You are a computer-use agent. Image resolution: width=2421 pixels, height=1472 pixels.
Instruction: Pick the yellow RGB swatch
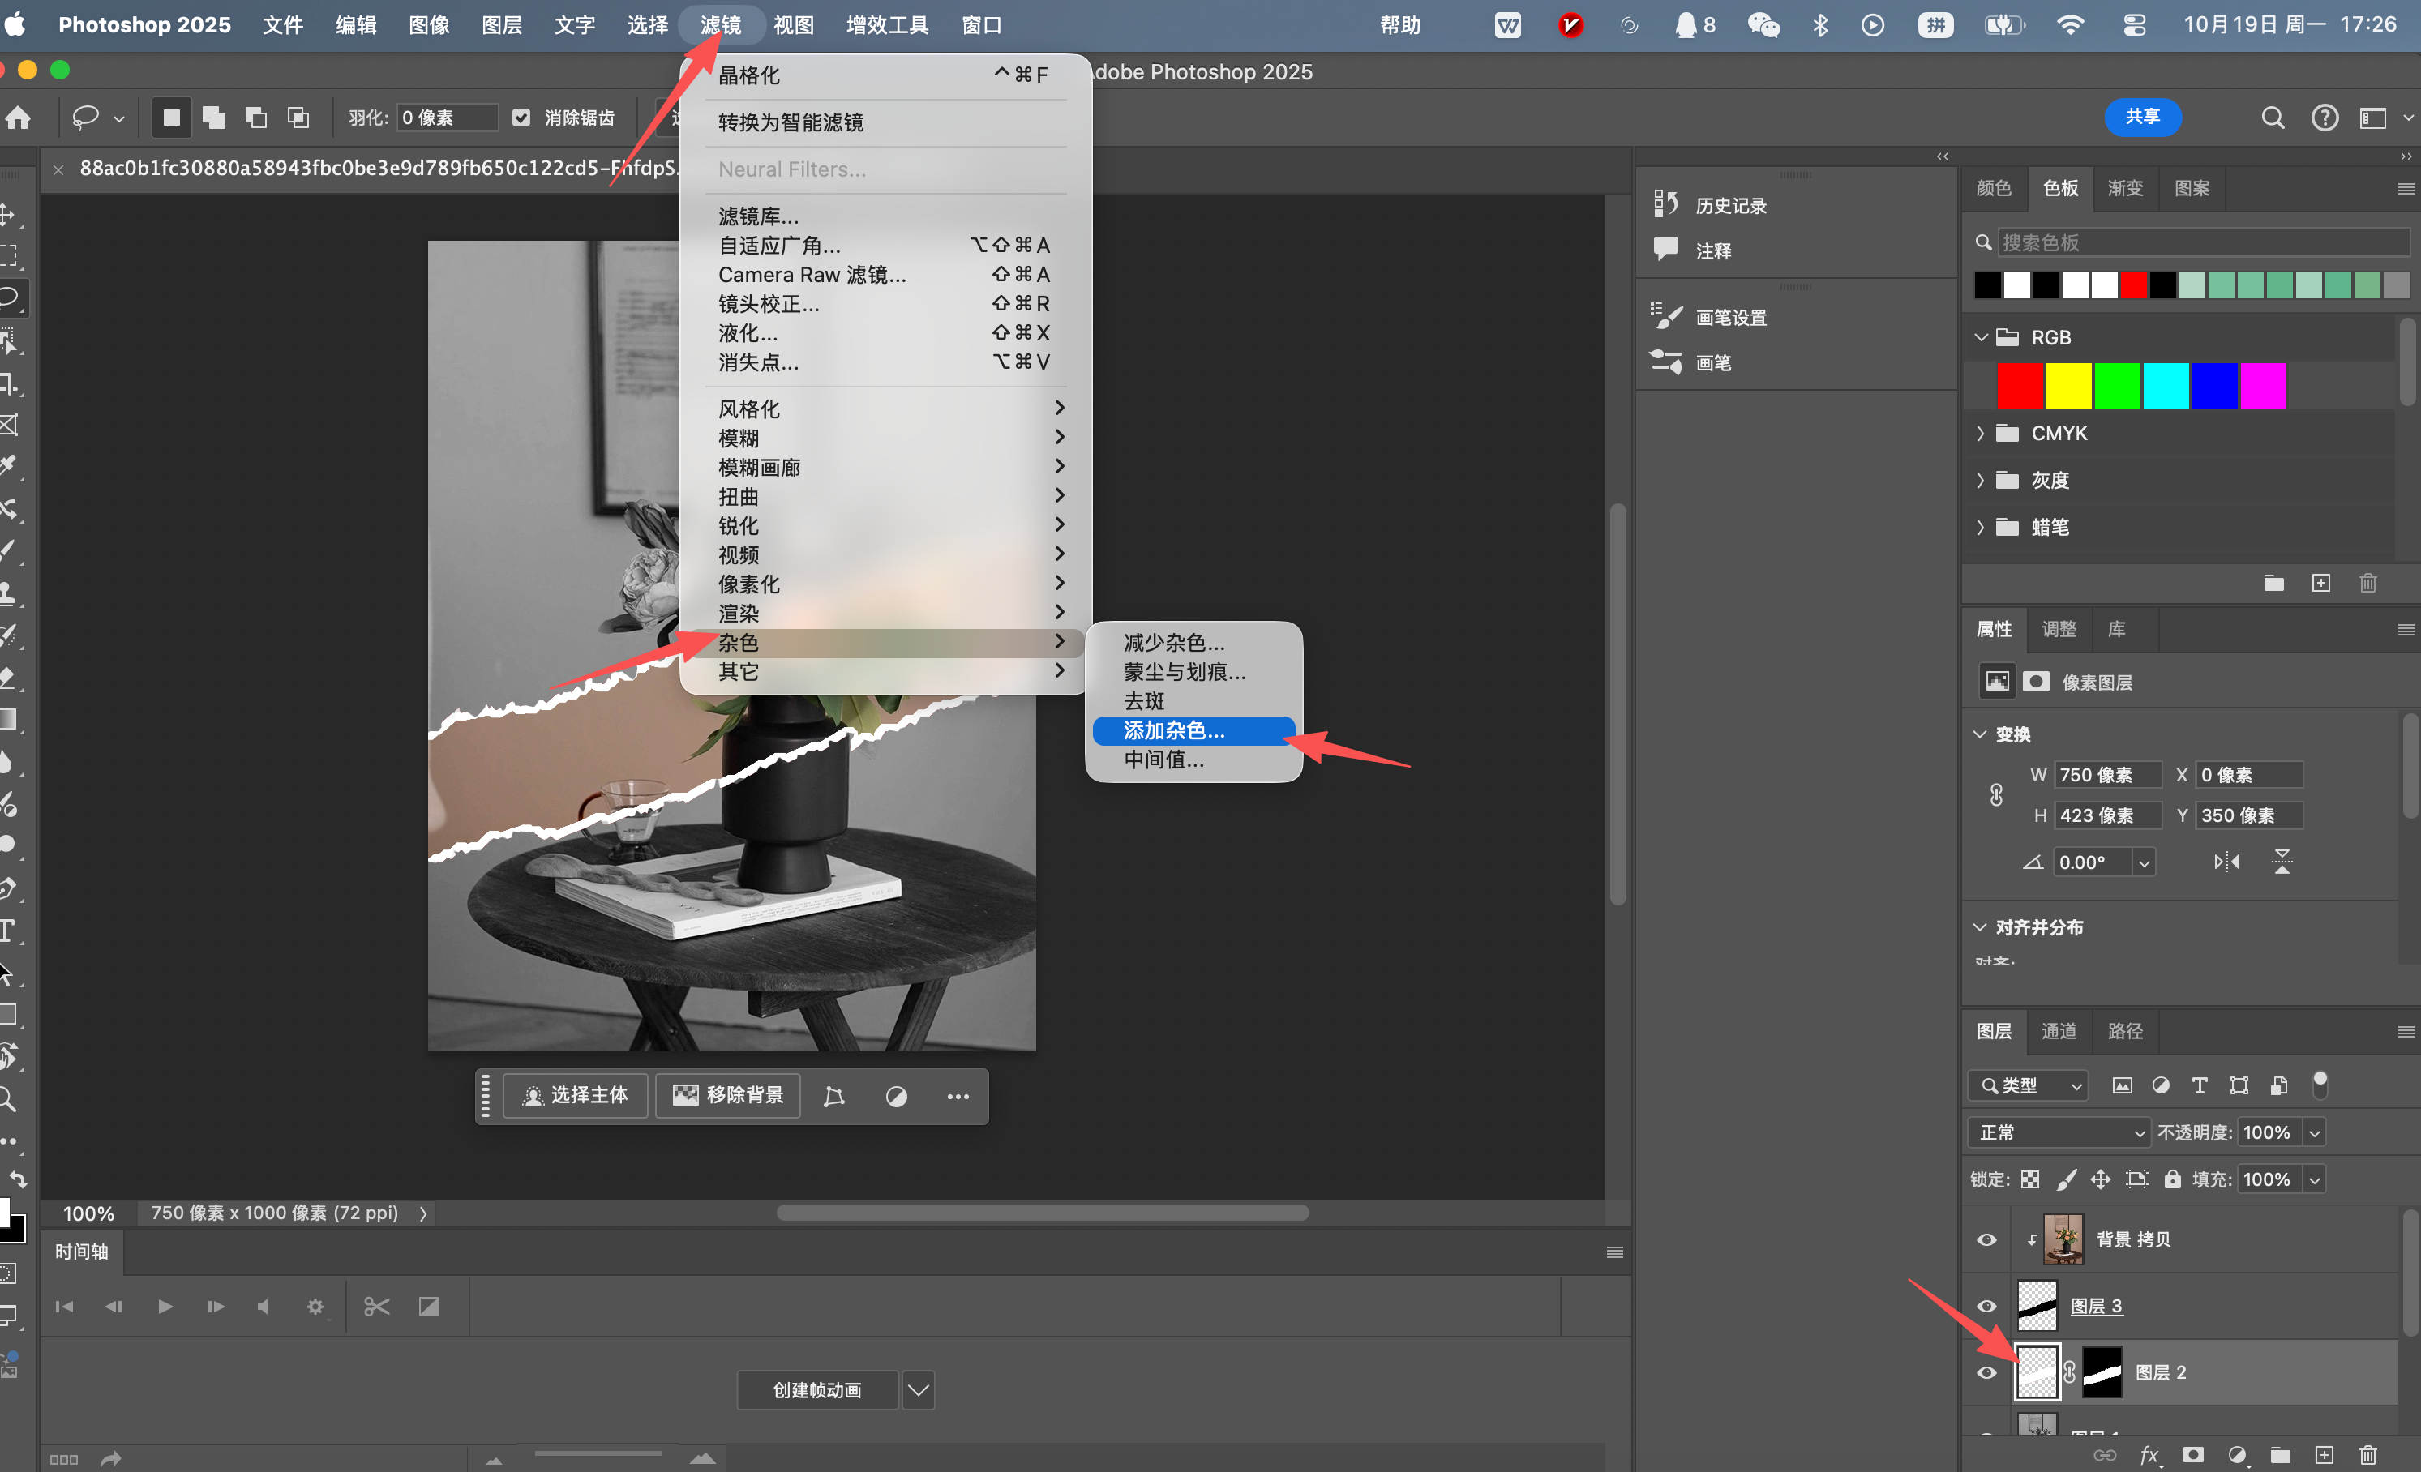(x=2068, y=385)
